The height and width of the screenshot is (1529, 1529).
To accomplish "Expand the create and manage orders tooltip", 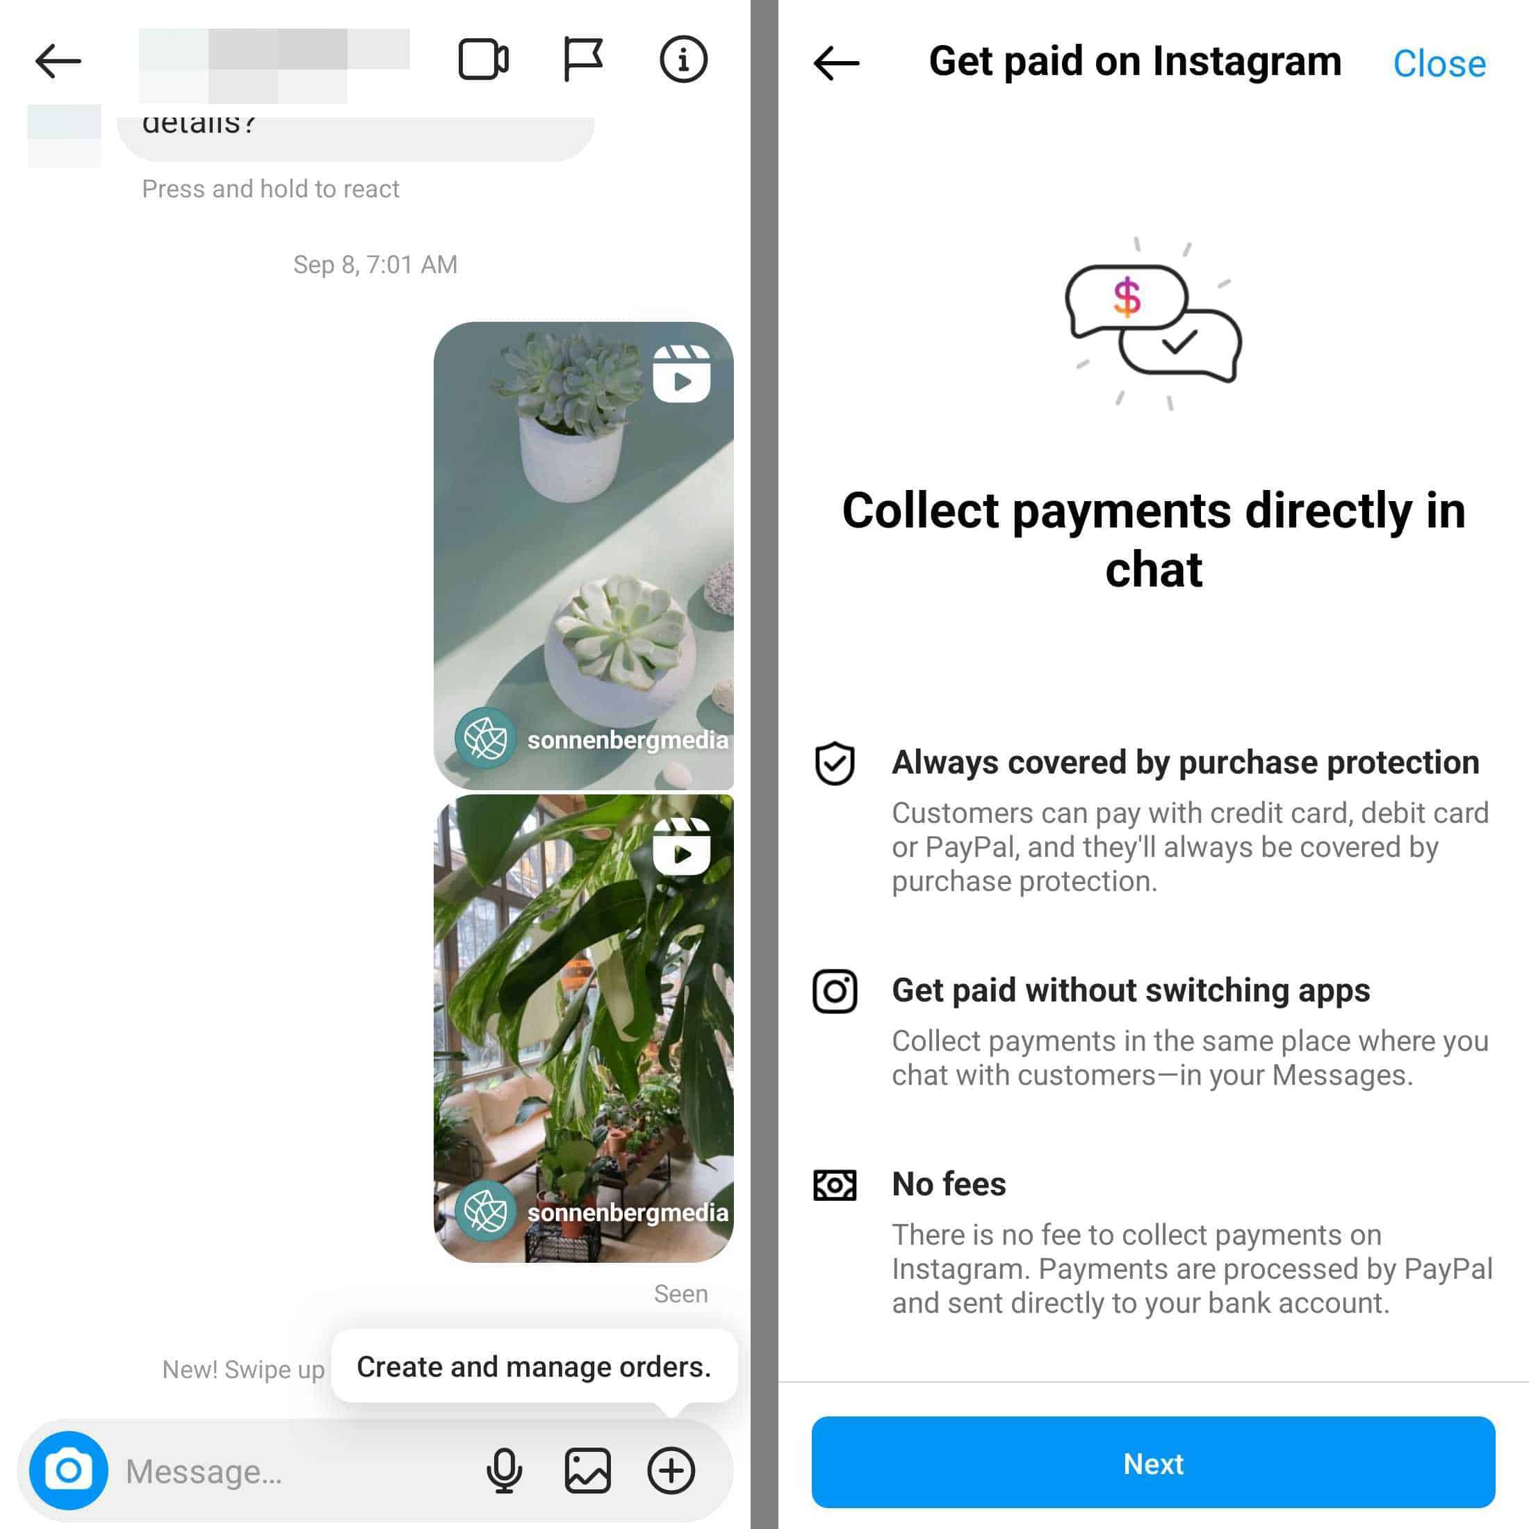I will (x=669, y=1470).
